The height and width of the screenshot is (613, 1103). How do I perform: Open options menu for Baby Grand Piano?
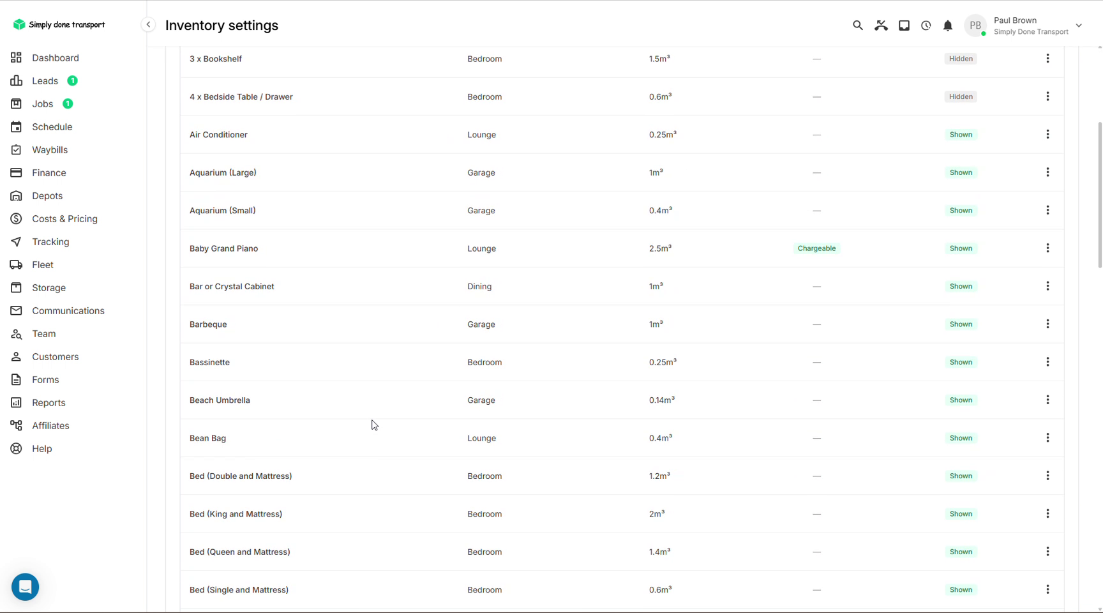[x=1047, y=248]
